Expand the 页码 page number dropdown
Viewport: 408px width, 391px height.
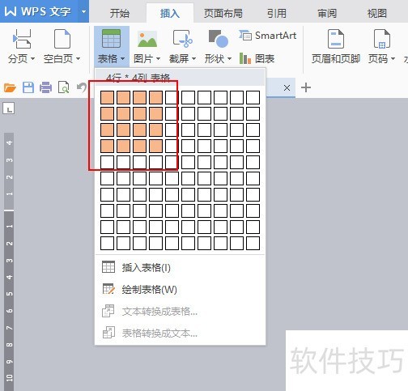click(393, 58)
